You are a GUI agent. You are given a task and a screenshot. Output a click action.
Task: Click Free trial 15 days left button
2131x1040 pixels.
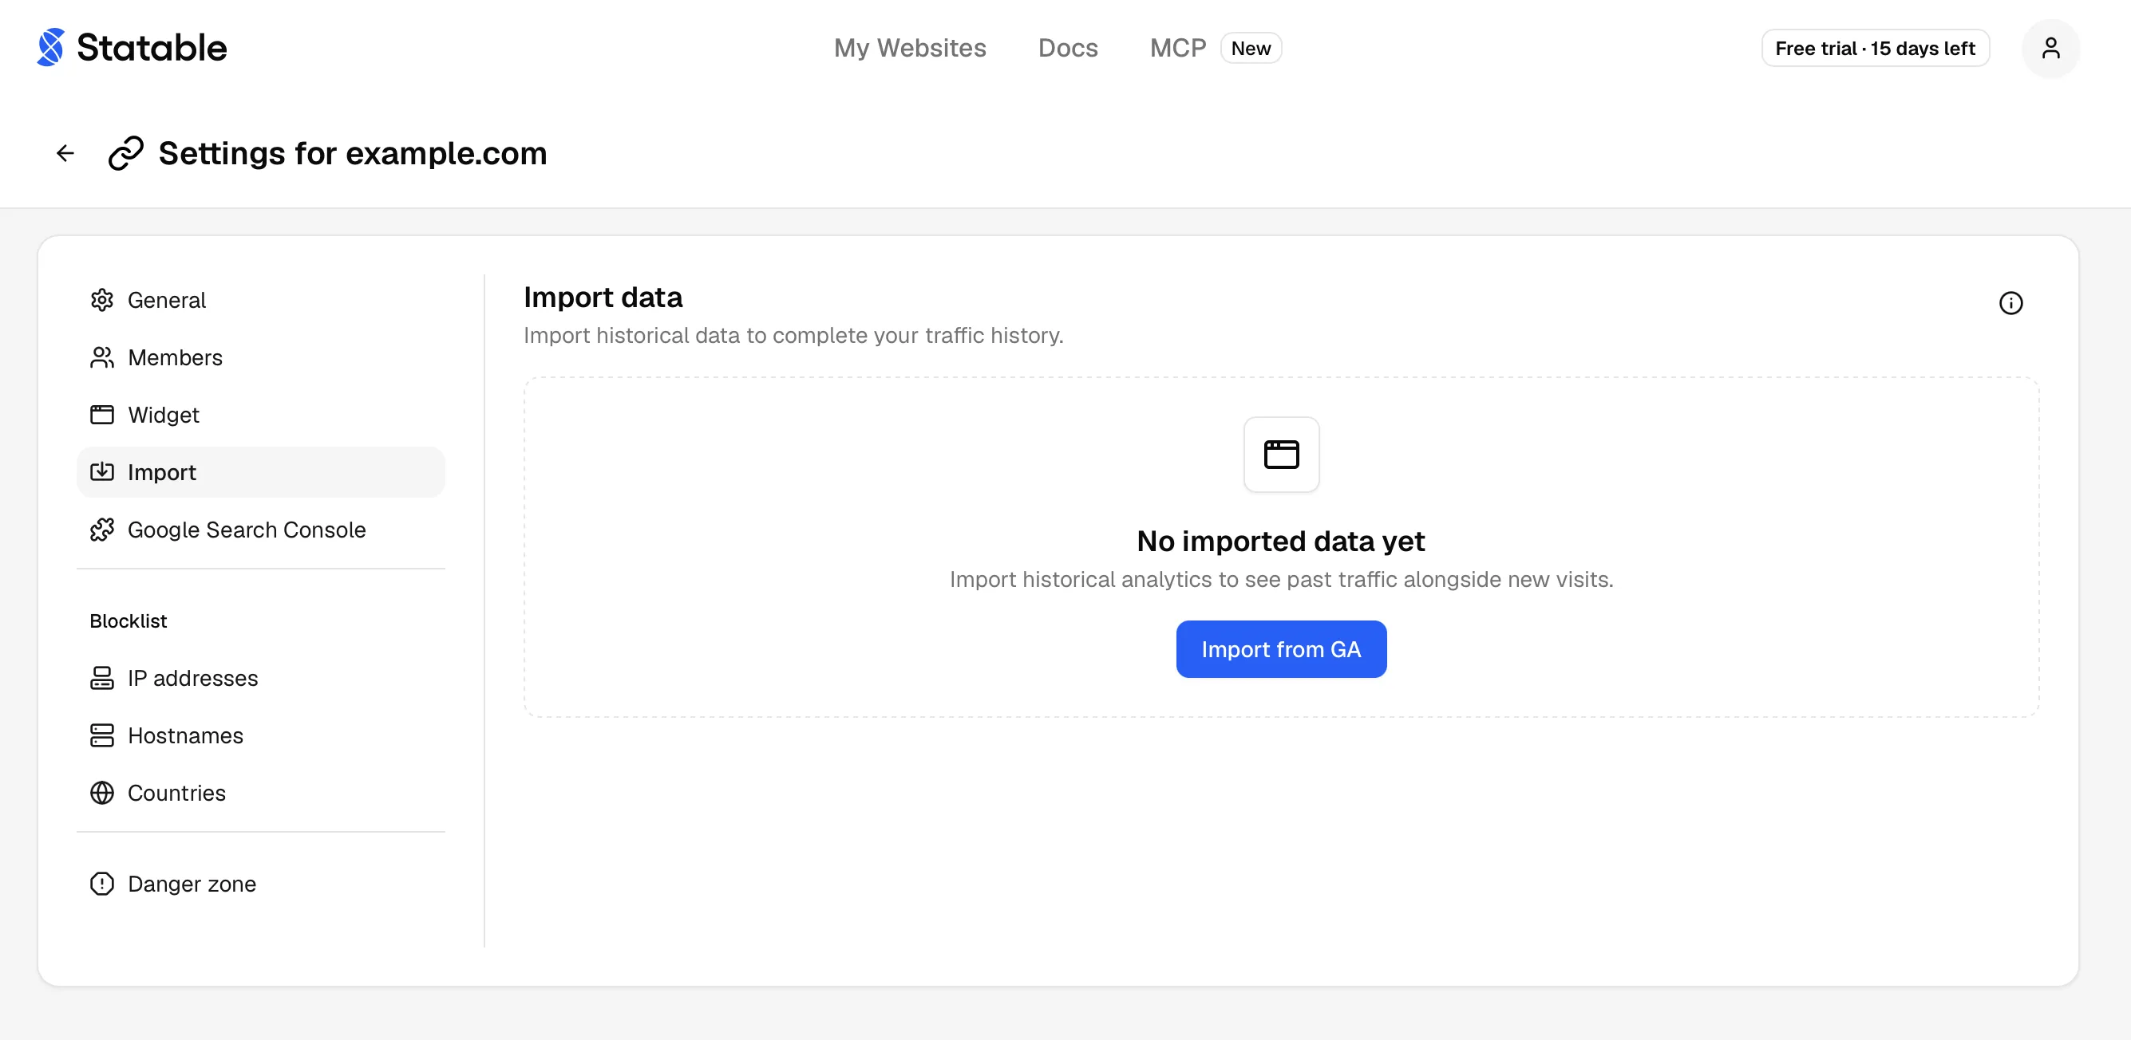[1875, 48]
